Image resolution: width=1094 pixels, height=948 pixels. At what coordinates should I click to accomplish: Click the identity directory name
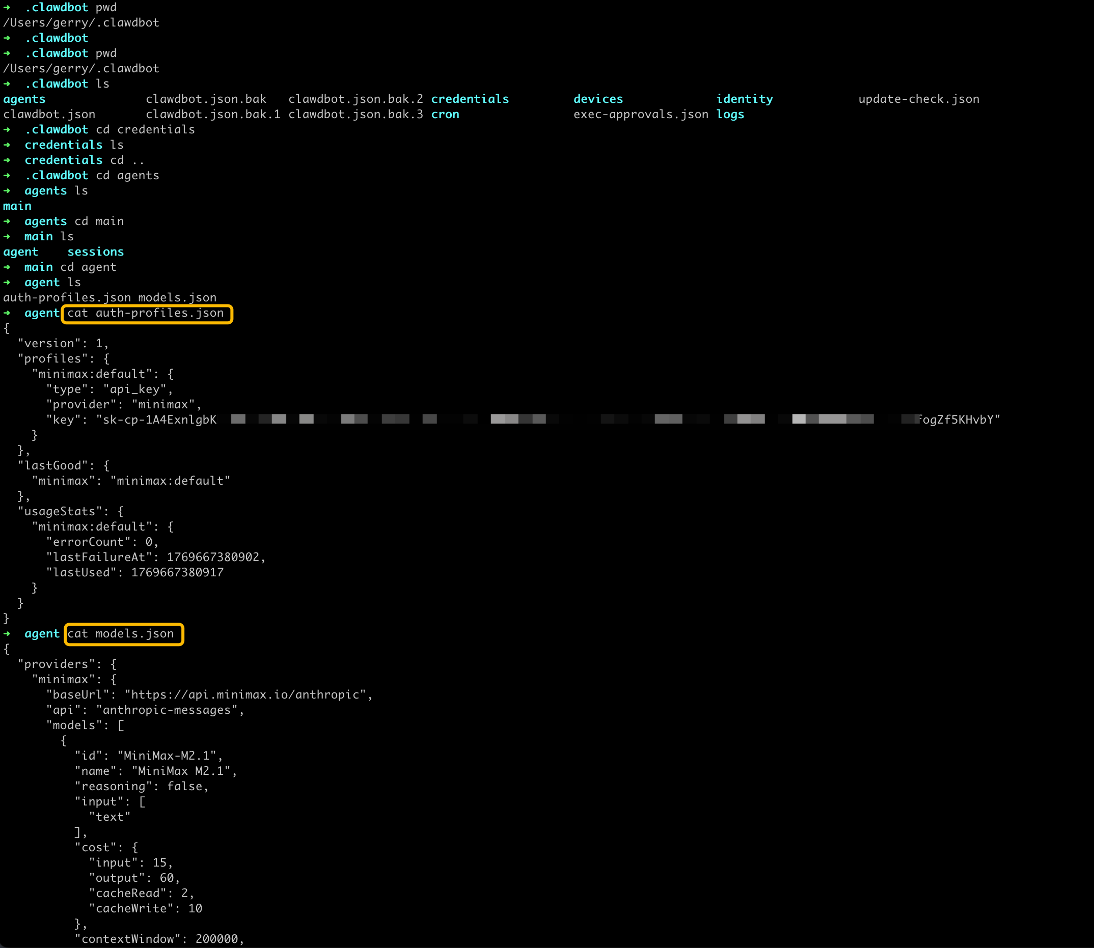tap(744, 99)
